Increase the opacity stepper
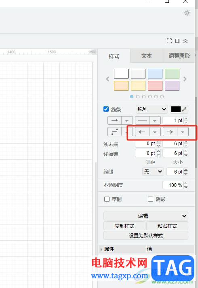The height and width of the screenshot is (288, 198). coord(186,183)
